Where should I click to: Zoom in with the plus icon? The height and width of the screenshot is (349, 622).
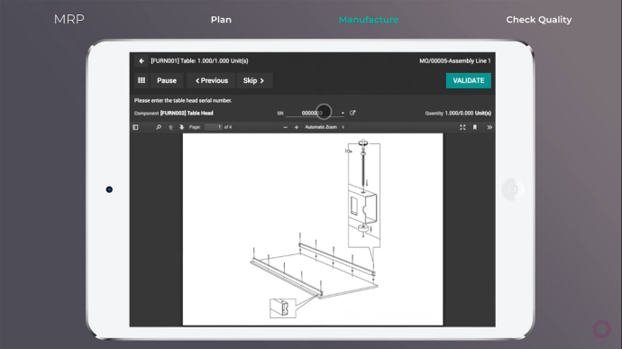click(x=297, y=127)
